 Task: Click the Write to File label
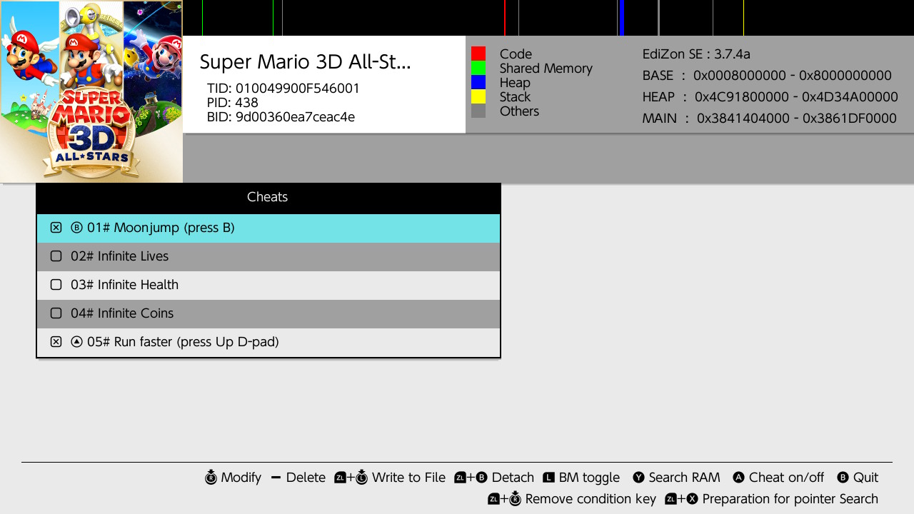point(408,478)
